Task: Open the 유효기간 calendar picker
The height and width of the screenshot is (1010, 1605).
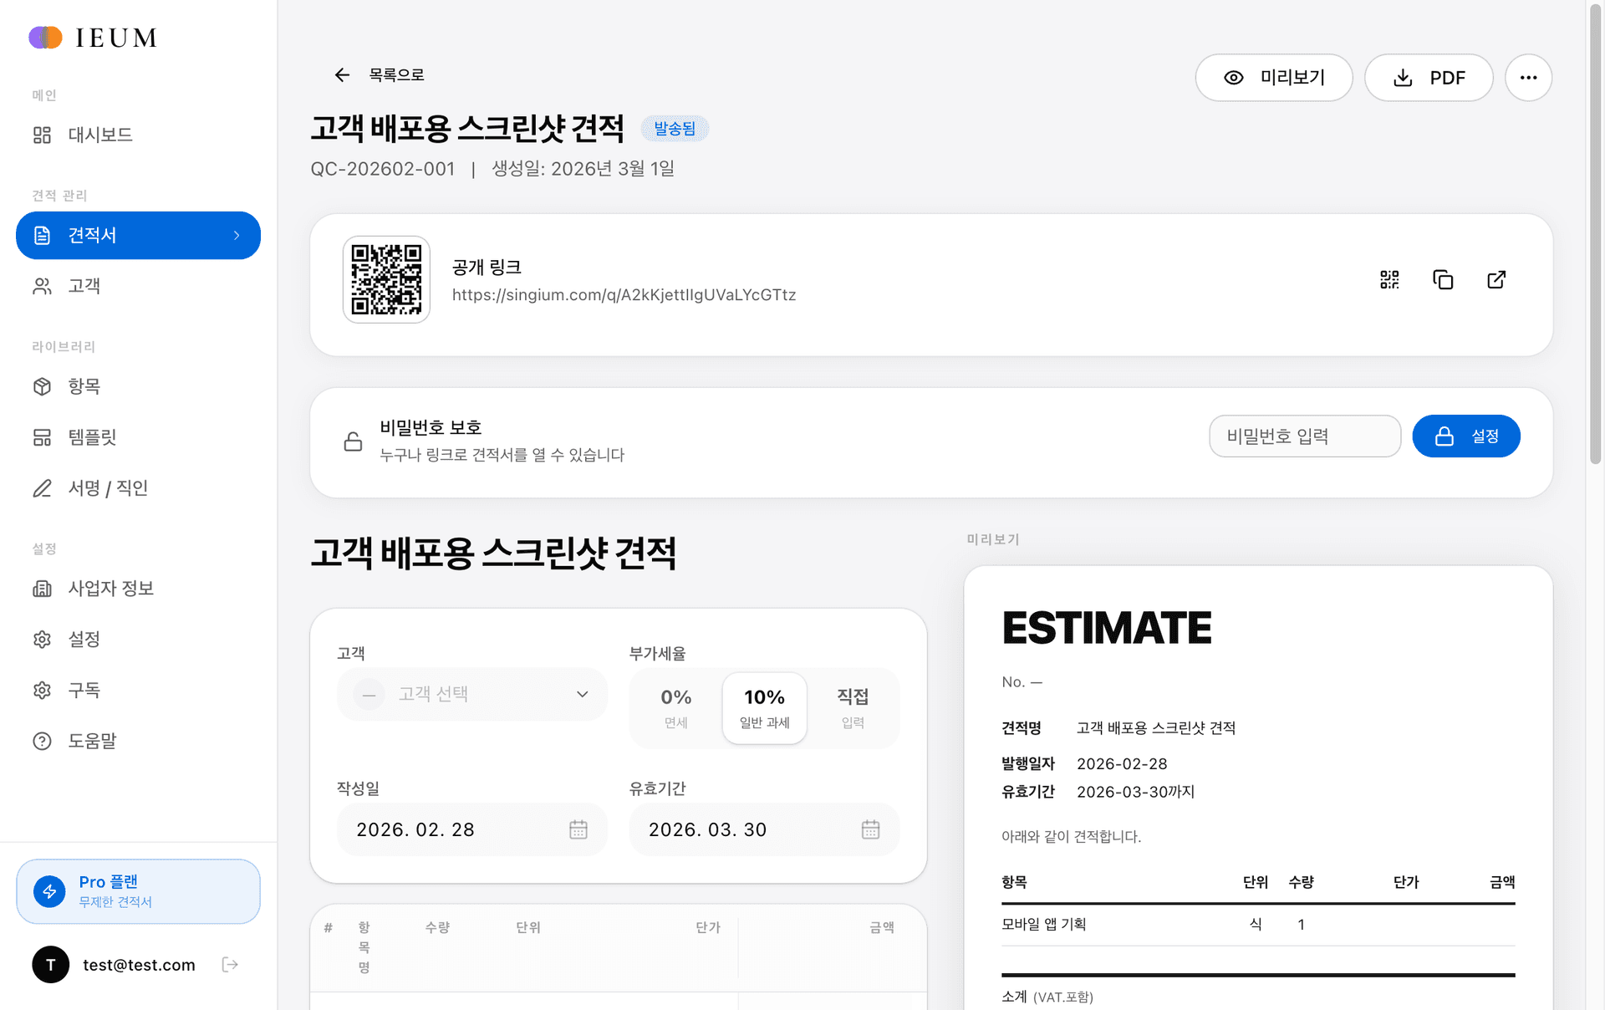Action: [x=870, y=829]
